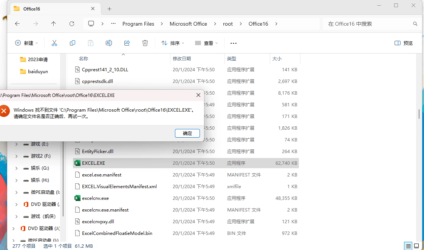
Task: Click the Rename icon in toolbar
Action: 109,43
